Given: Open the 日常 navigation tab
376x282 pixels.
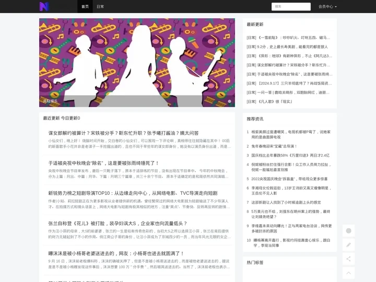Looking at the screenshot, I should [x=100, y=6].
